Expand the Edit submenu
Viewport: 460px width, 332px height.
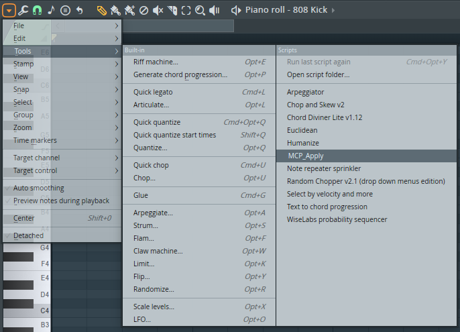[62, 38]
